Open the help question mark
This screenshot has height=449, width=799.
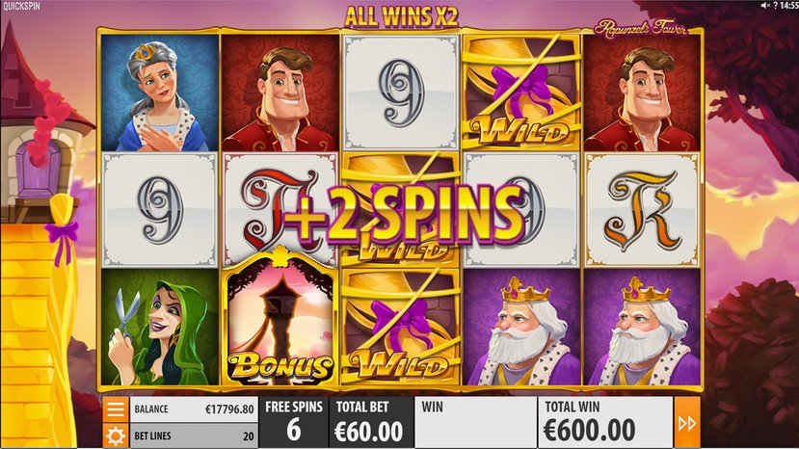tap(775, 5)
